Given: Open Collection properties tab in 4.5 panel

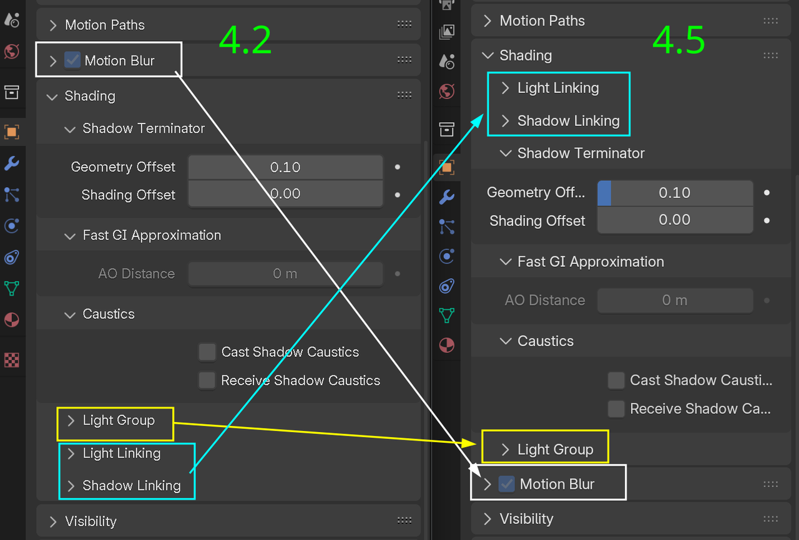Looking at the screenshot, I should point(446,129).
